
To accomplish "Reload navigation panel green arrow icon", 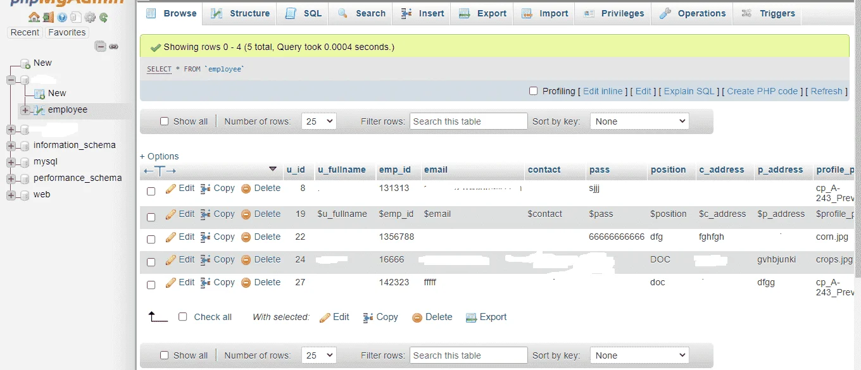I will (103, 17).
